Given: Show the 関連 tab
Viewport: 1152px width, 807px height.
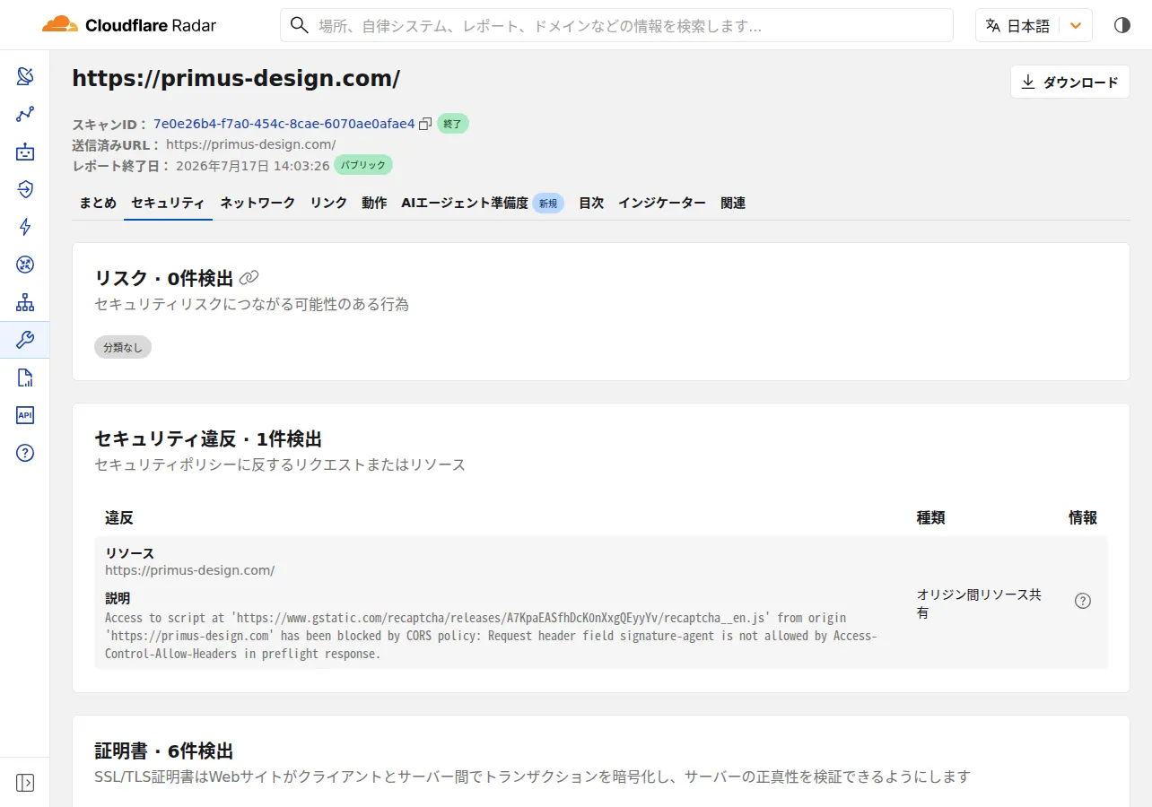Looking at the screenshot, I should click(x=733, y=203).
